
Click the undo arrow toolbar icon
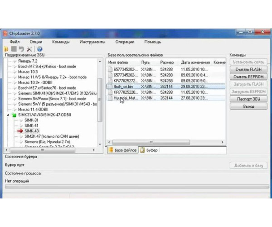(21, 49)
